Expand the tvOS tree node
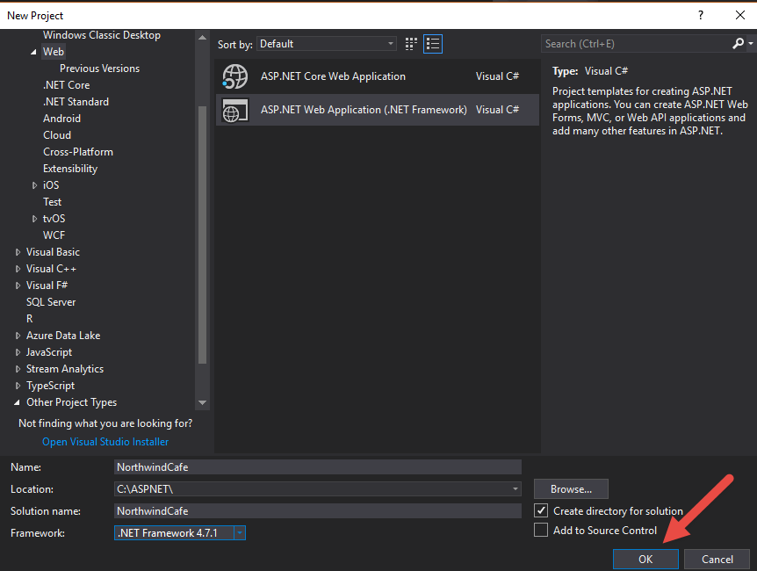Screen dimensions: 757x571 tap(34, 219)
